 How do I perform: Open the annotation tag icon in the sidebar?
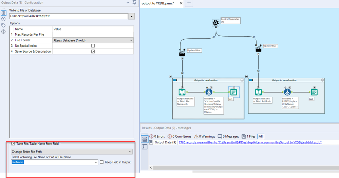[x=3, y=25]
